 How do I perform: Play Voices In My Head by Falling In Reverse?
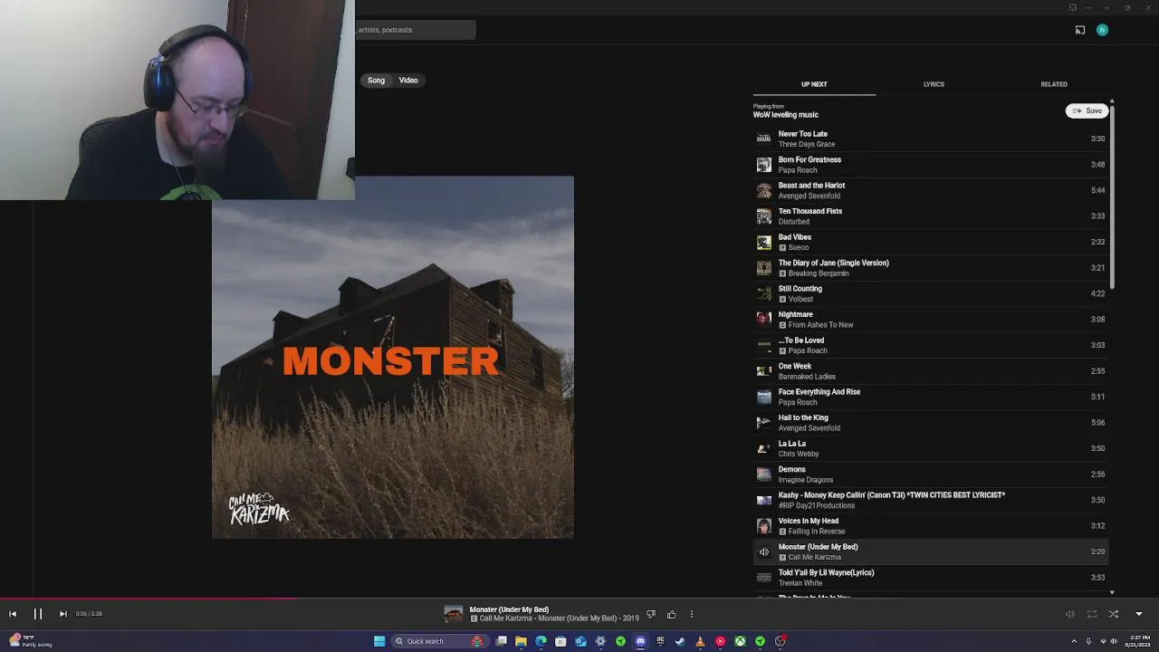point(931,526)
